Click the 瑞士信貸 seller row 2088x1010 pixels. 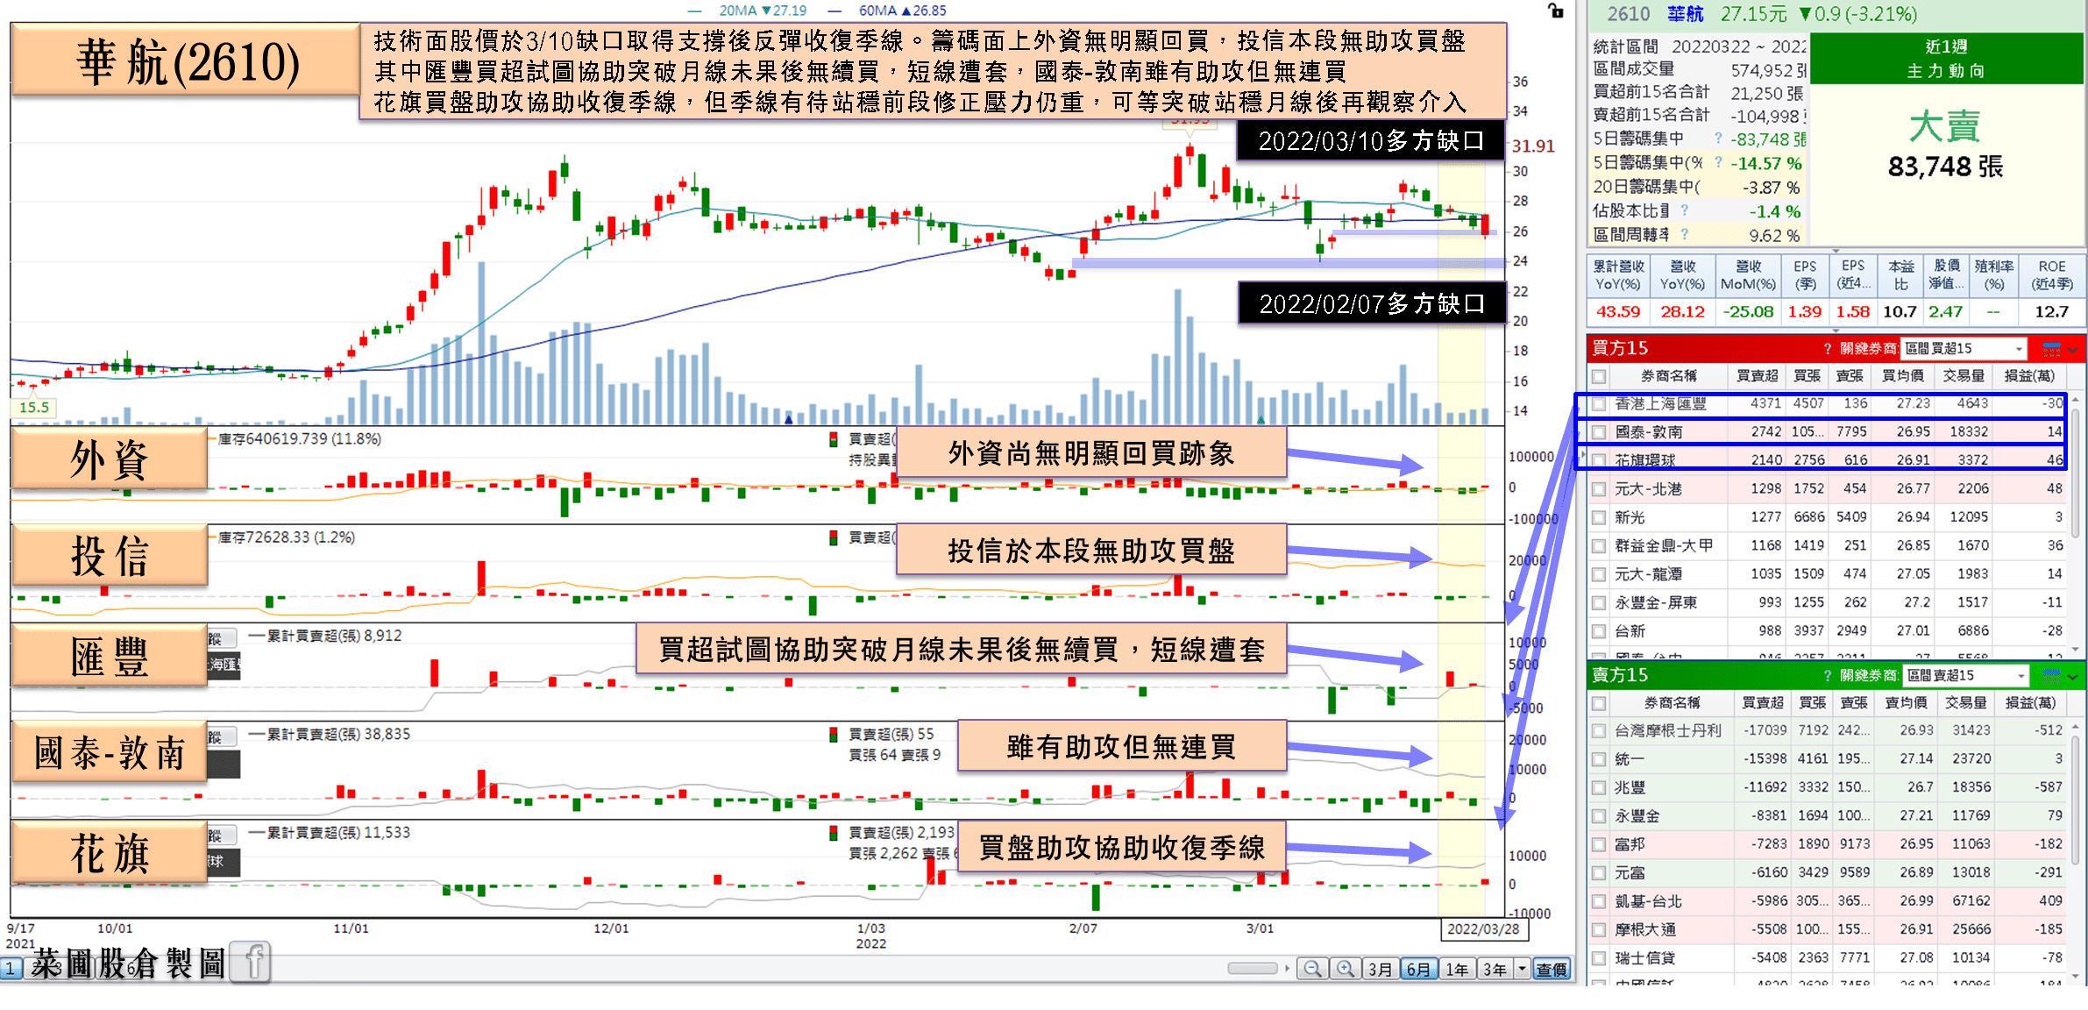(1828, 958)
